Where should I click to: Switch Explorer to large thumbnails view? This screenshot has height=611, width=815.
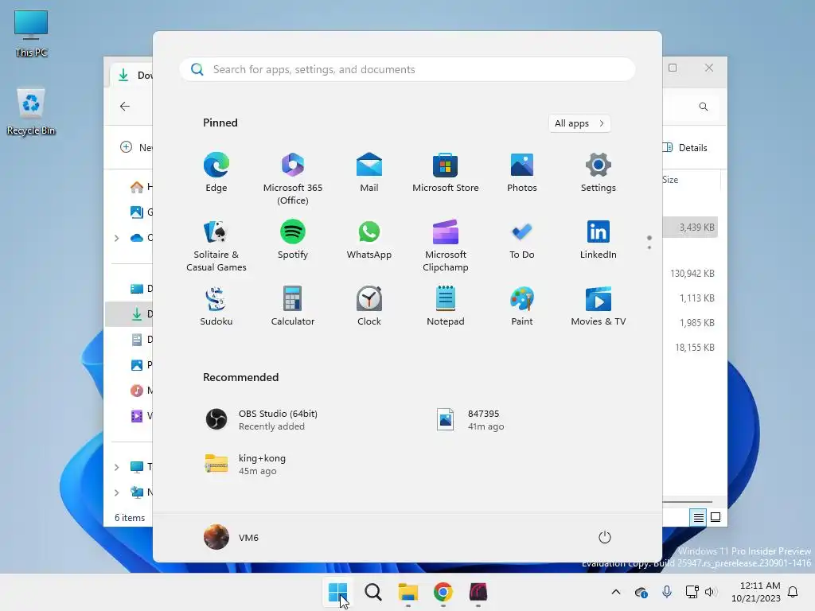(716, 517)
